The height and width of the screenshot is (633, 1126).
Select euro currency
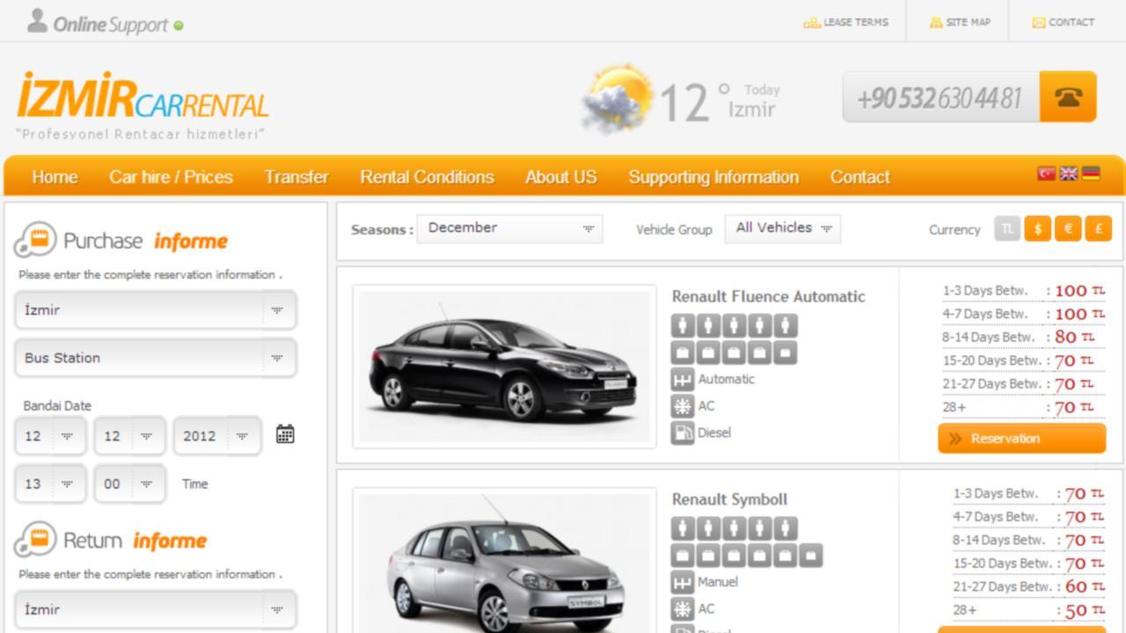point(1068,229)
